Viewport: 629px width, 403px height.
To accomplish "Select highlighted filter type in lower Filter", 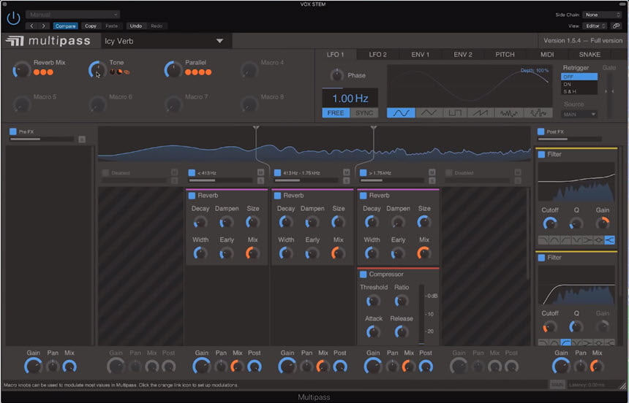I will pos(565,342).
